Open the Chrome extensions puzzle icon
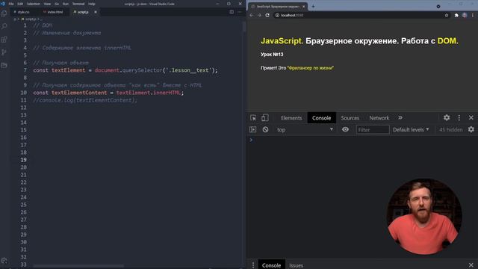Screen dimensions: 478x269 point(456,15)
